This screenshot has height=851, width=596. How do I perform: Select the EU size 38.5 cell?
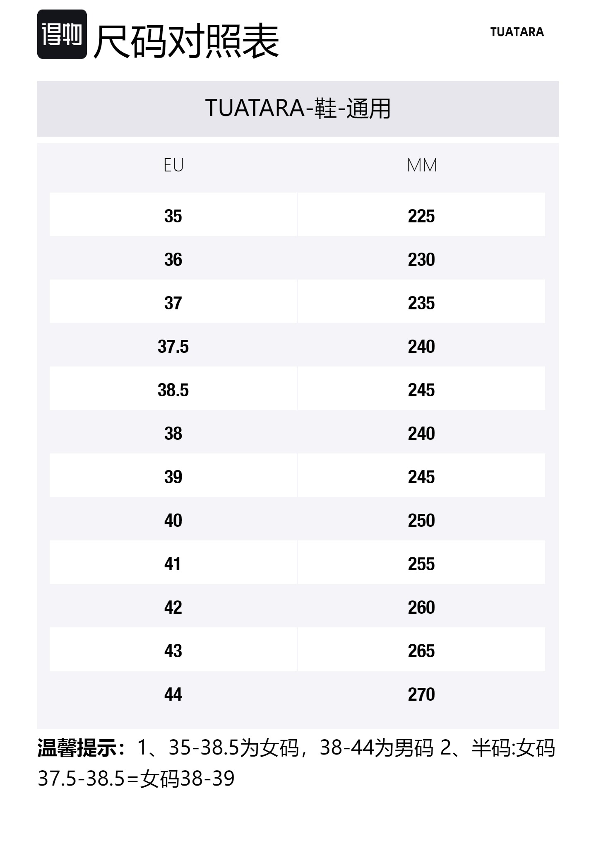point(173,390)
